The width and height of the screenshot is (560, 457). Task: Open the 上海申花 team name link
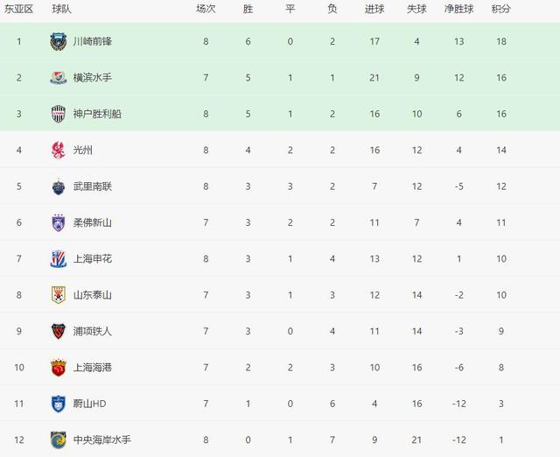(92, 259)
